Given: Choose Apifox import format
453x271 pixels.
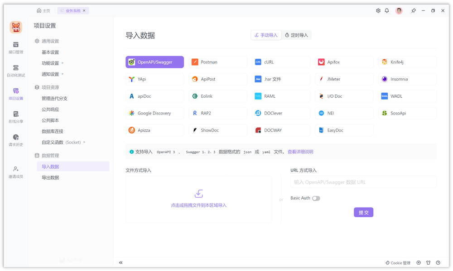Looking at the screenshot, I should click(344, 62).
